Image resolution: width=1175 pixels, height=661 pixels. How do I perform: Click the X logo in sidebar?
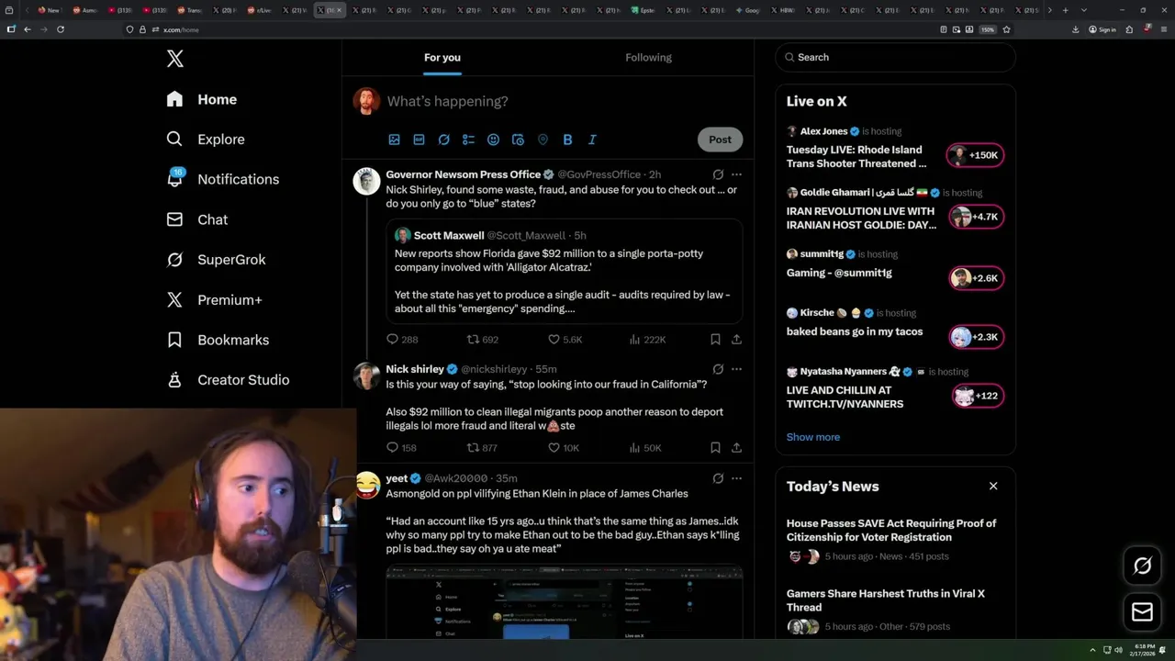point(175,59)
